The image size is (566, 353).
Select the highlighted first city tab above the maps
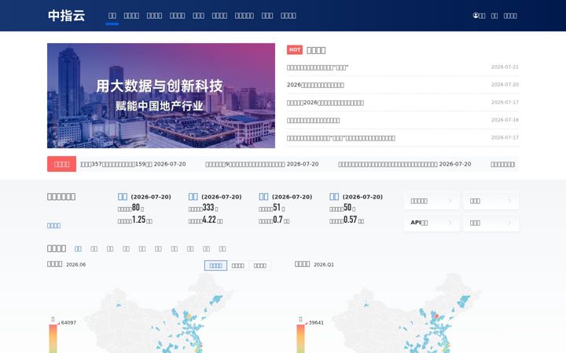click(78, 249)
